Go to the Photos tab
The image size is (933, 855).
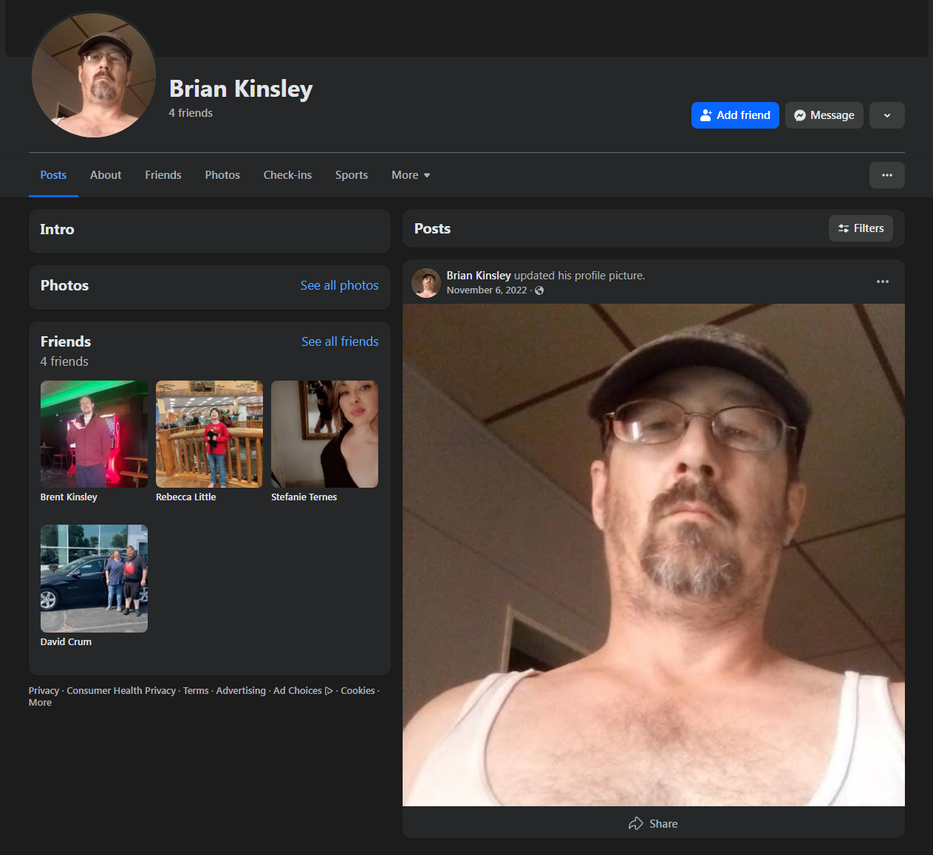(222, 175)
